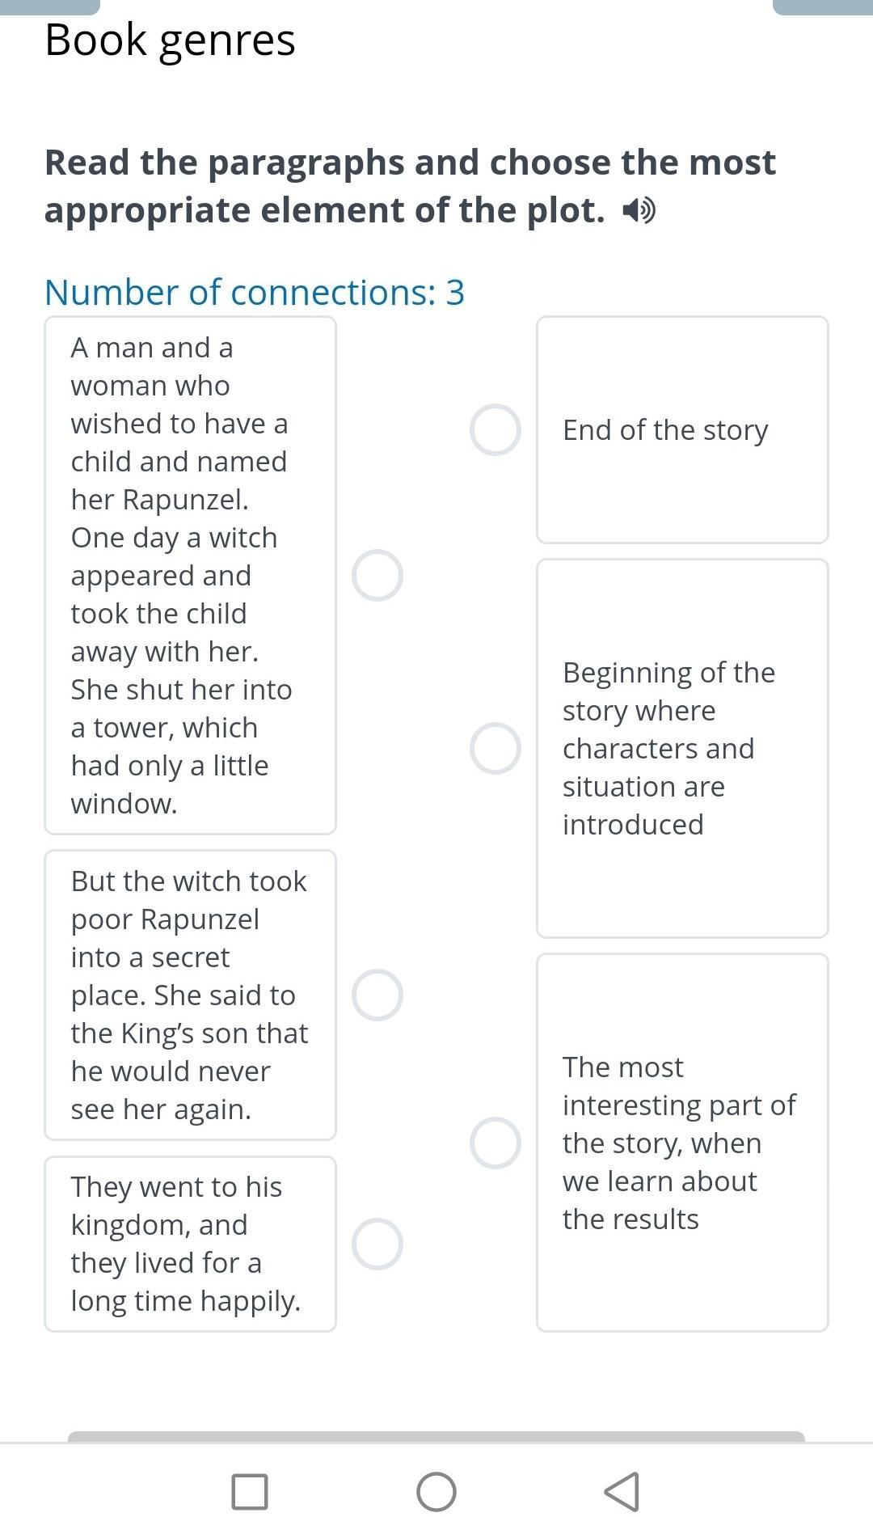Tap the 'A man and a woman' paragraph card
The image size is (873, 1517).
190,575
